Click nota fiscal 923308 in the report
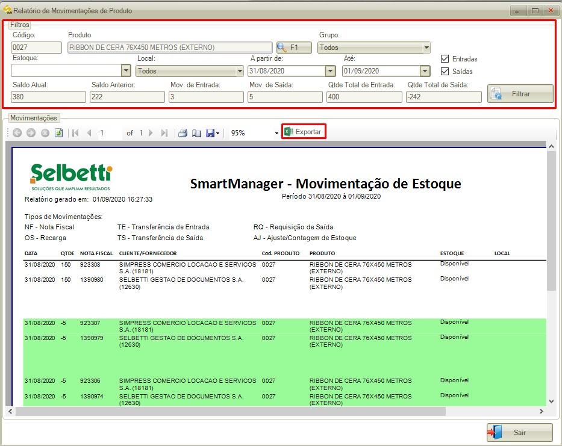The image size is (562, 446). coord(90,265)
